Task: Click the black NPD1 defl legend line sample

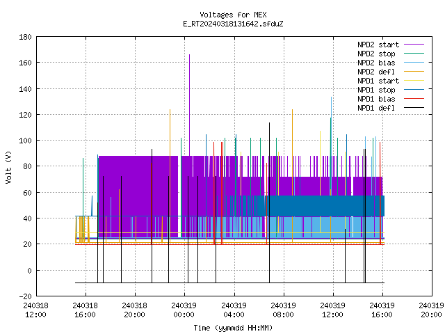Action: [414, 108]
